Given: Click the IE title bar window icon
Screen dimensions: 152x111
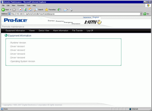Looking at the screenshot, I should click(2, 2).
